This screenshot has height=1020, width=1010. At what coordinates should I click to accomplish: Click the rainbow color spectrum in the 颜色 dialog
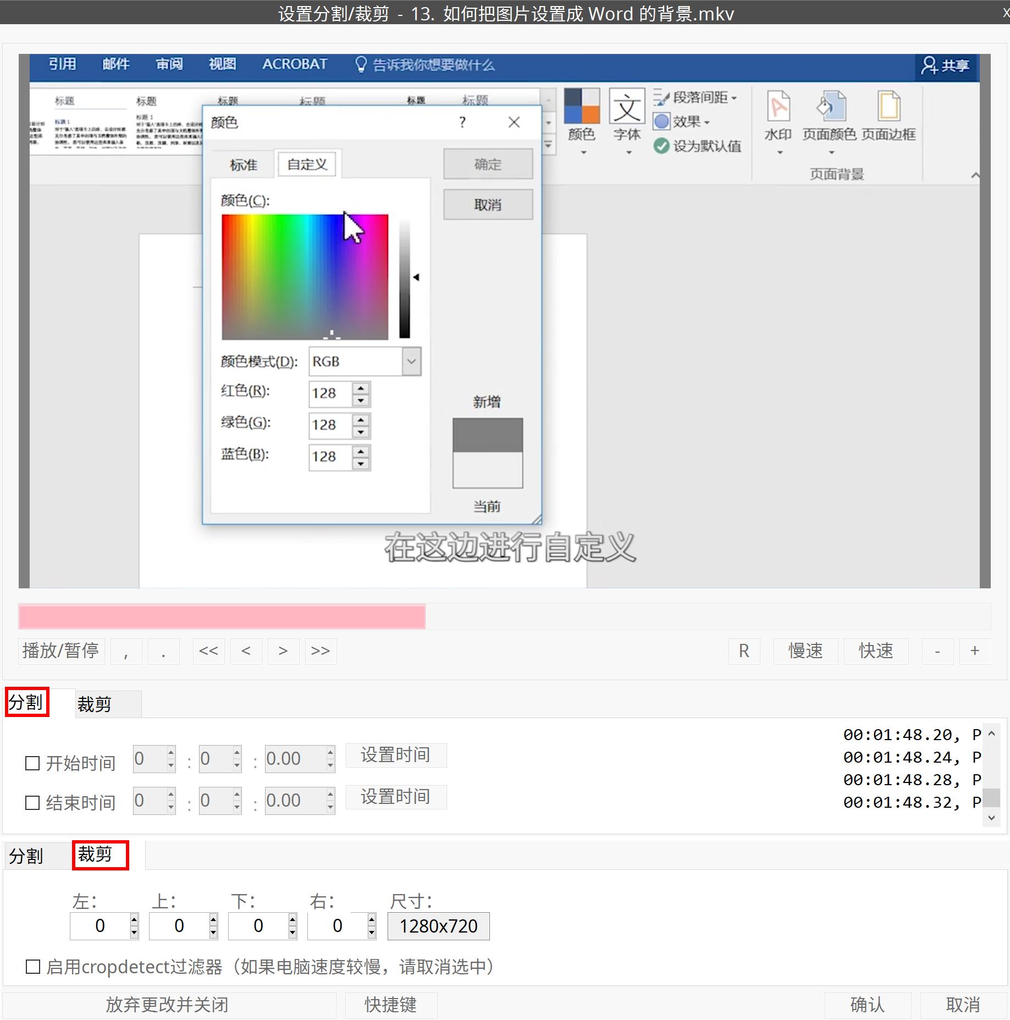click(x=305, y=277)
